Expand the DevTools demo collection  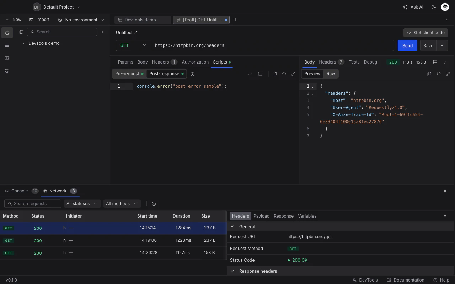[x=23, y=43]
